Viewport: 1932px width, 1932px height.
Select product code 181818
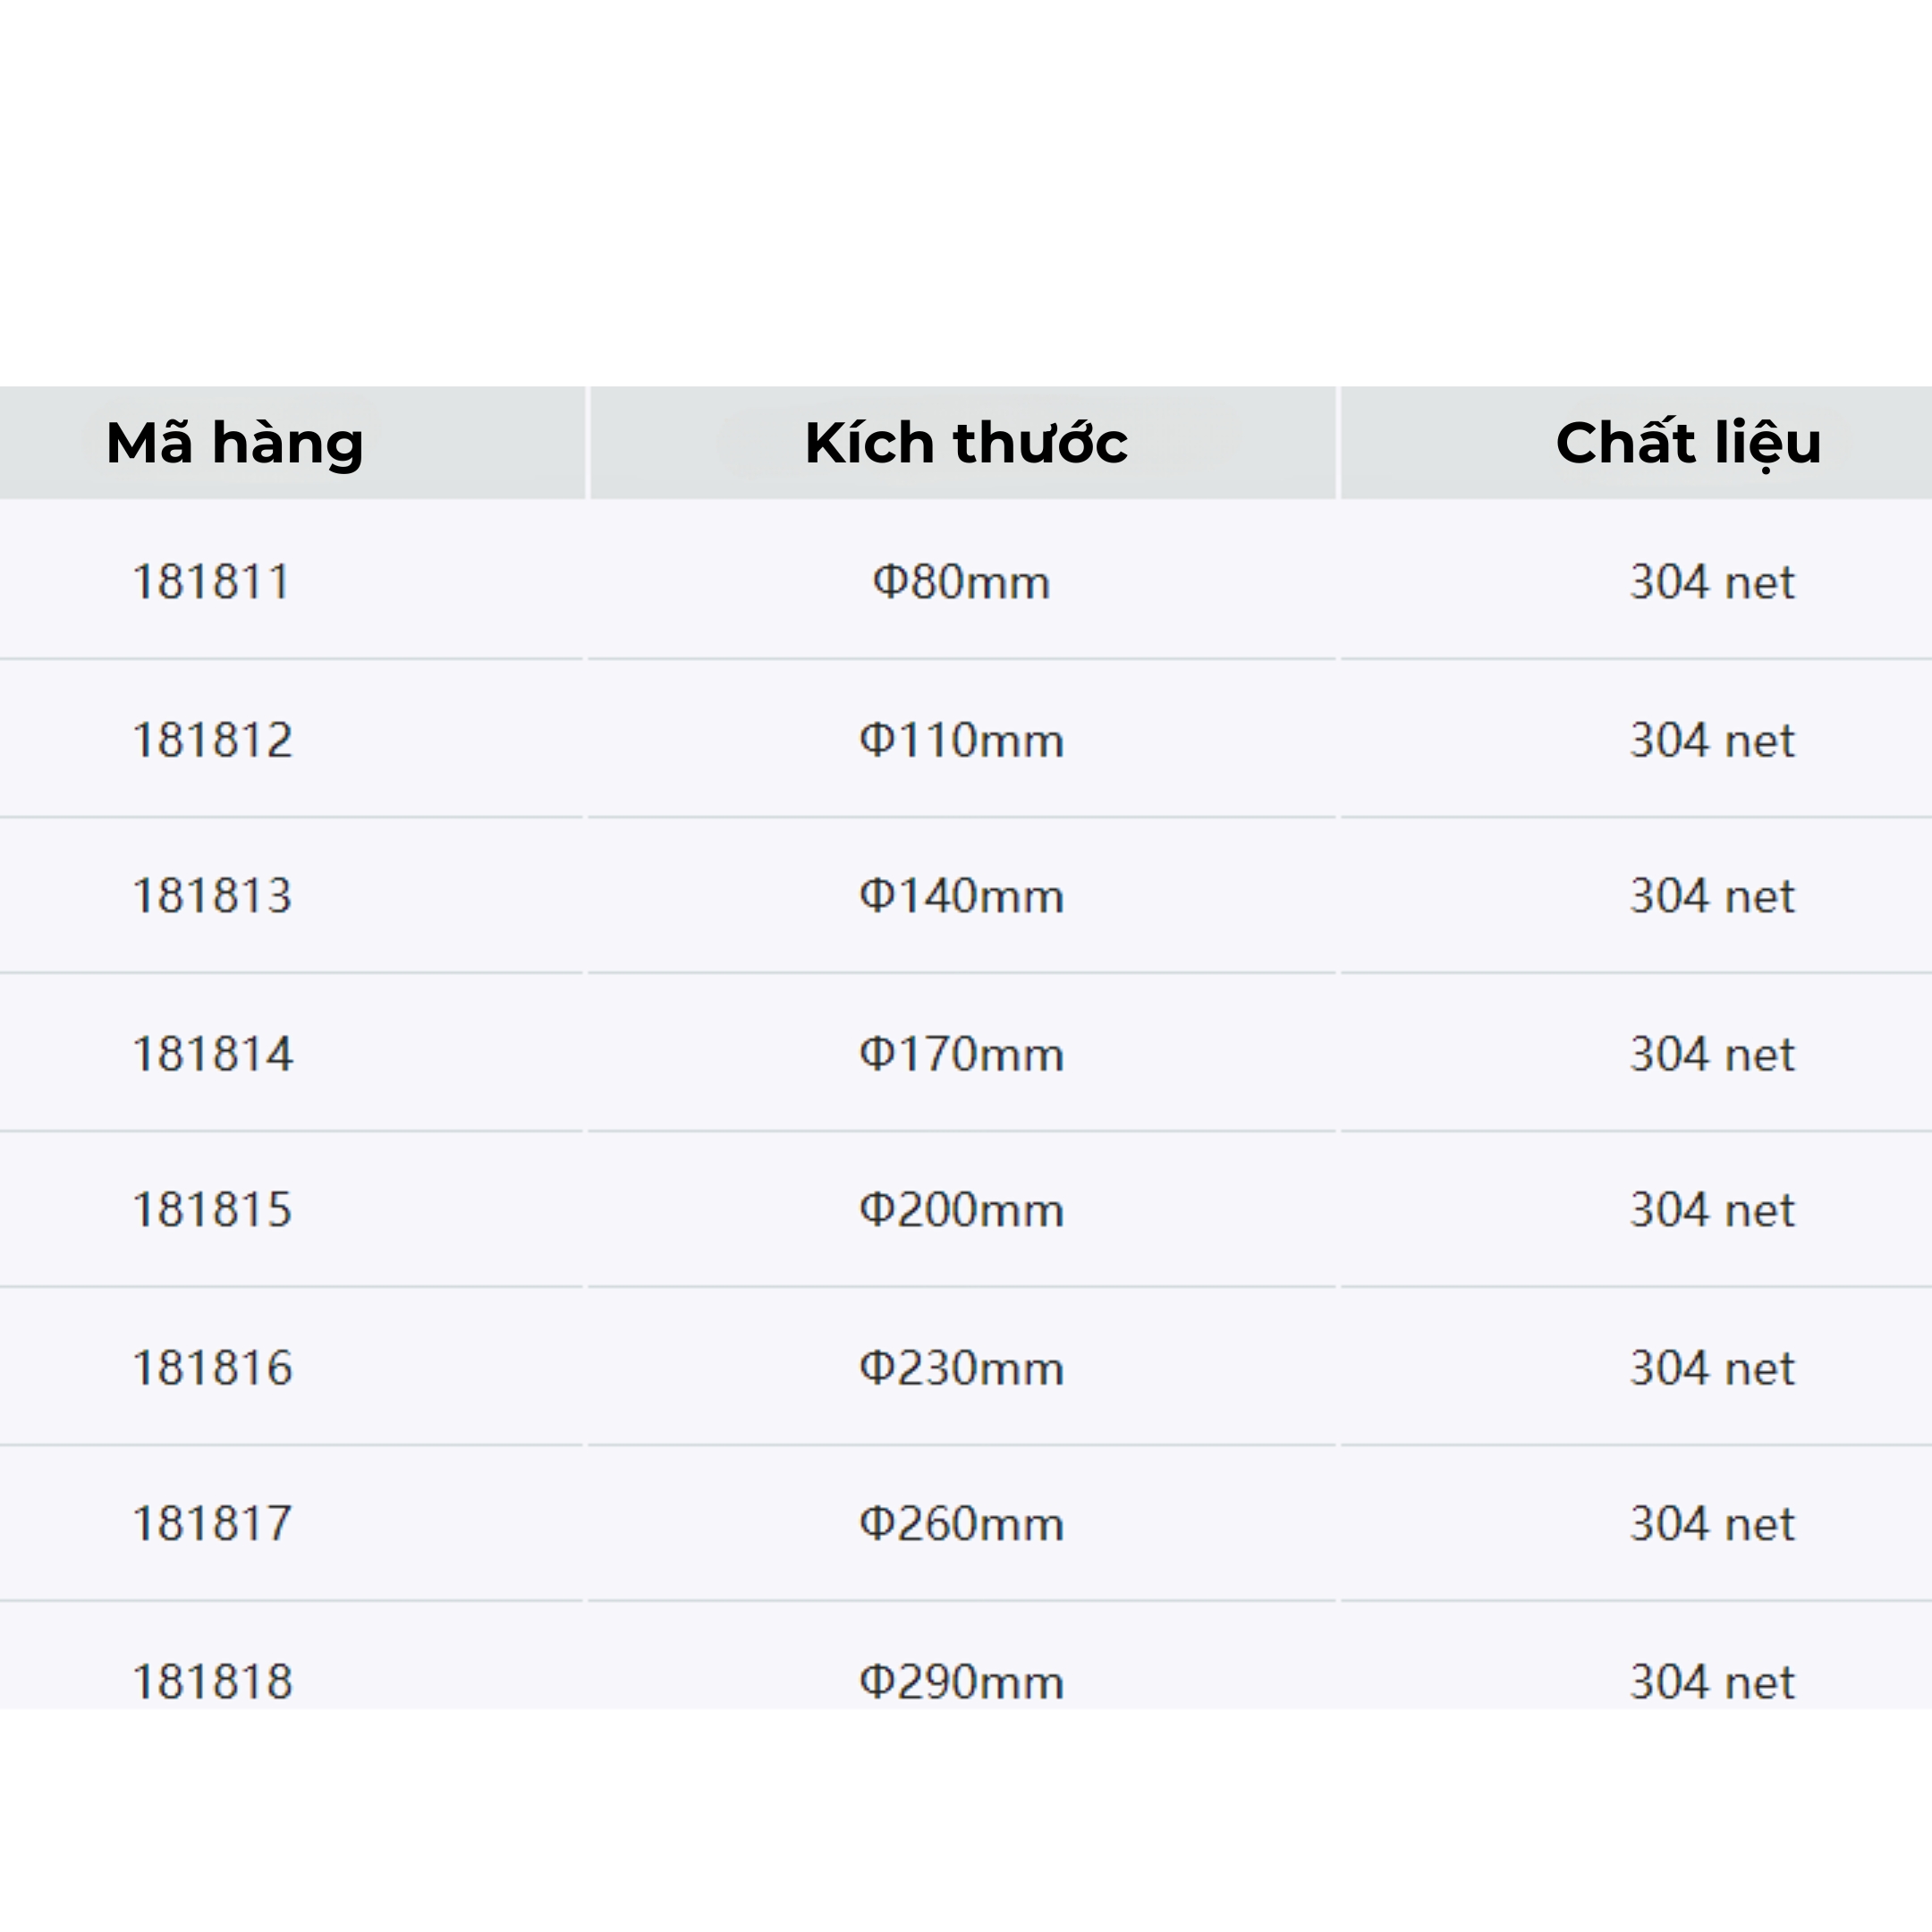213,1682
